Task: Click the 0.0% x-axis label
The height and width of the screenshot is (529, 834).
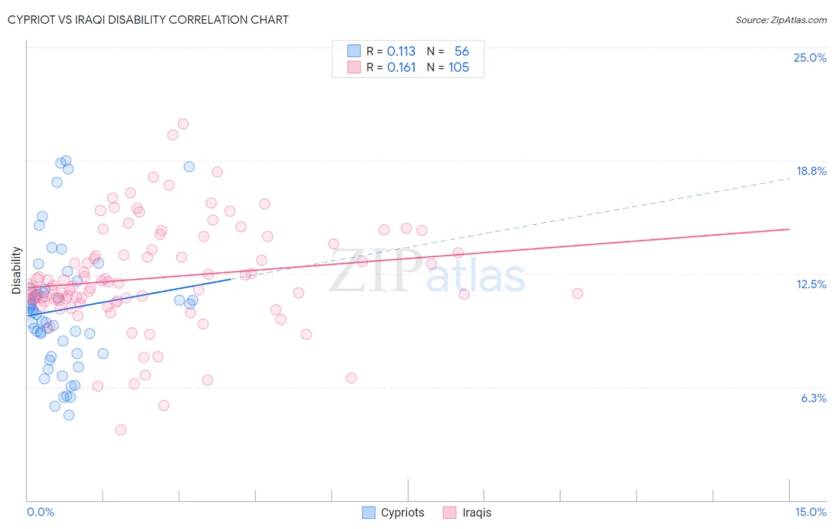Action: [40, 512]
